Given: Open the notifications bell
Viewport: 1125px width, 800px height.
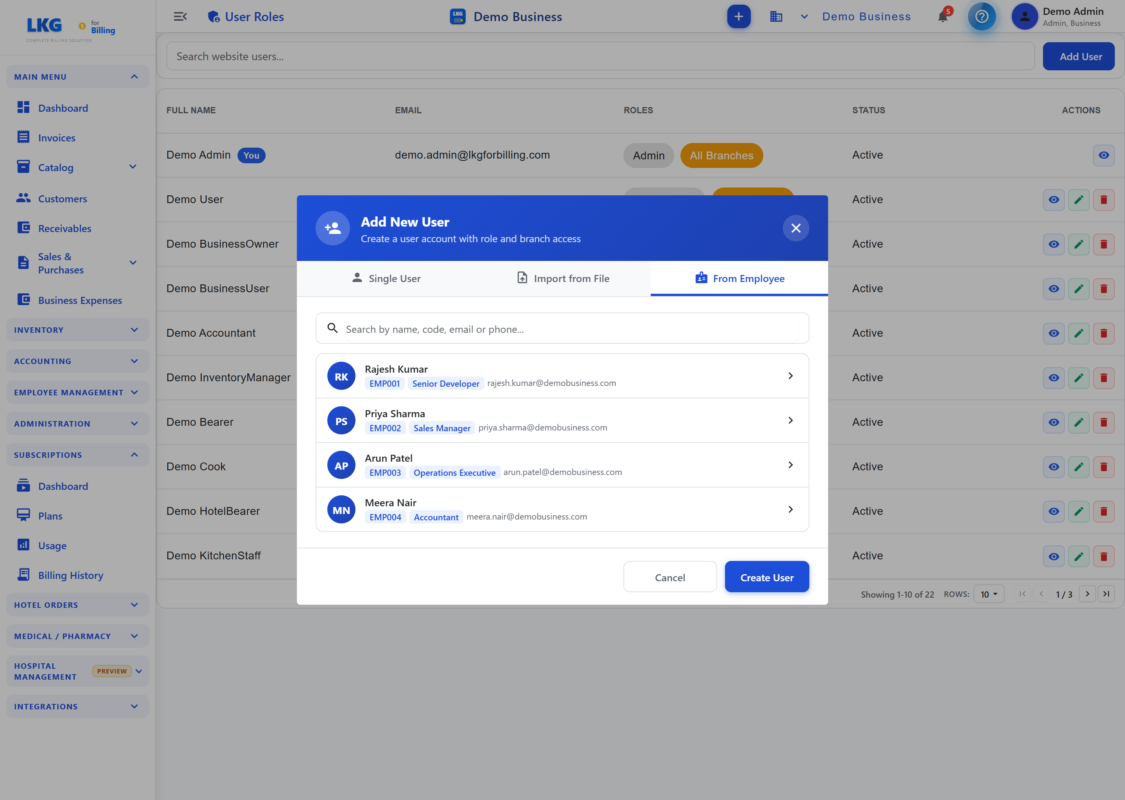Looking at the screenshot, I should pos(943,17).
